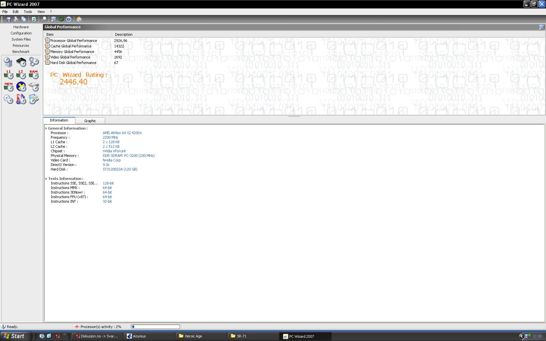Image resolution: width=546 pixels, height=341 pixels.
Task: Select Hard Disk Global Performance row
Action: 71,63
